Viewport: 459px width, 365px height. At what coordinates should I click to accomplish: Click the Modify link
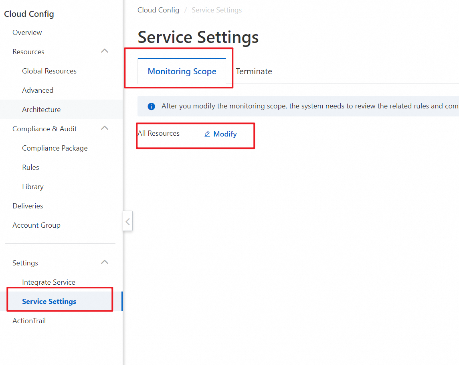click(x=225, y=134)
